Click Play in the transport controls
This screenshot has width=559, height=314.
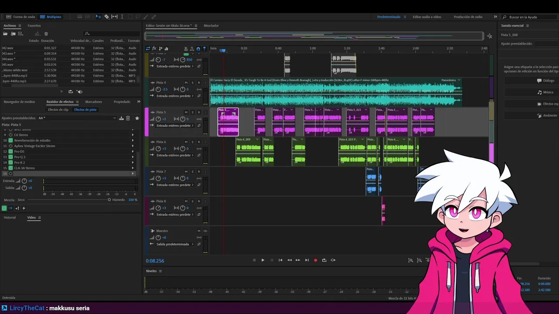tap(263, 260)
